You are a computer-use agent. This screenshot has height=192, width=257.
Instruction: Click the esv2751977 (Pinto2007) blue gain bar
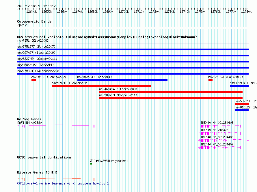(133, 49)
